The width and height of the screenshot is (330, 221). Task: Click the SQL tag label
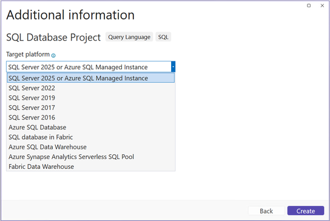(x=163, y=37)
